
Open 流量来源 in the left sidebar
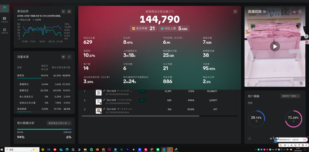[x=5, y=30]
